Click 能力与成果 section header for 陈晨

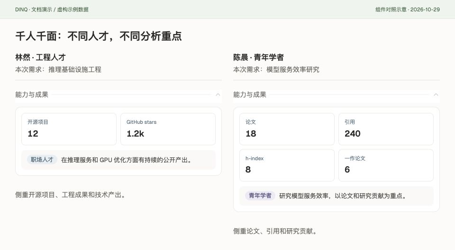coord(337,95)
